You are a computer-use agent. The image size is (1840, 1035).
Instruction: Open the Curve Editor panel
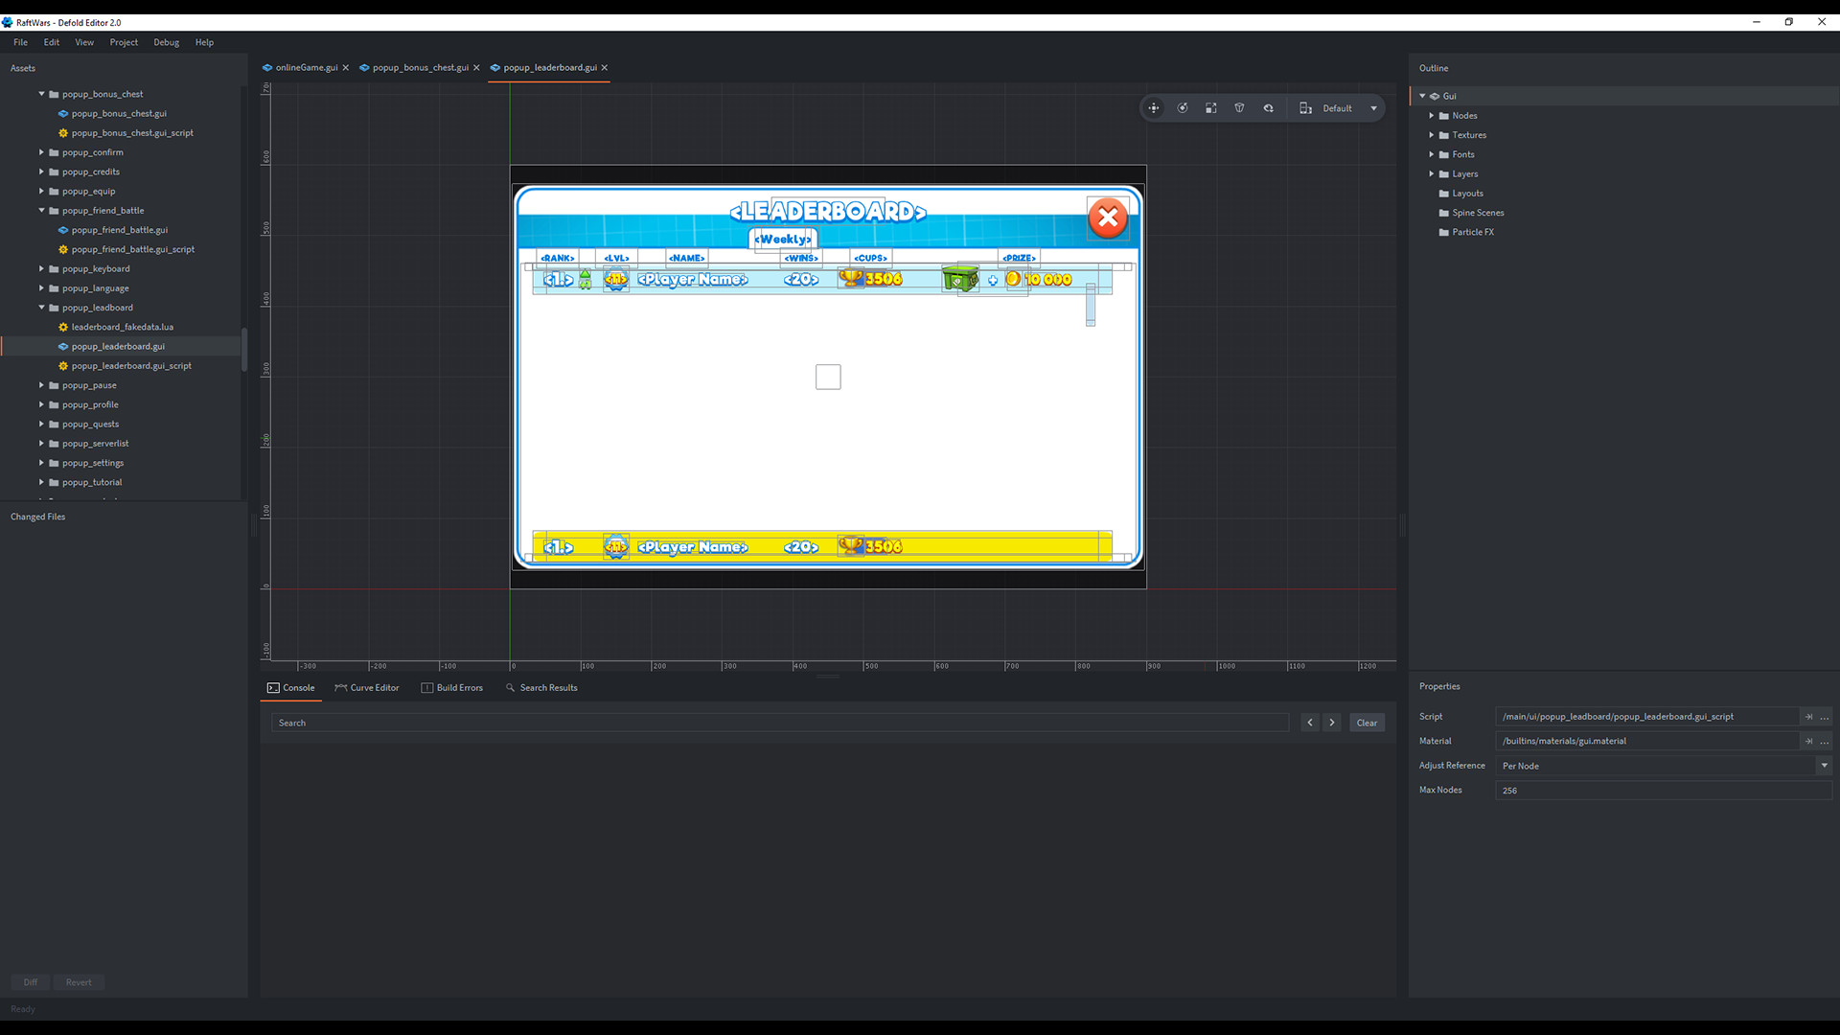367,687
